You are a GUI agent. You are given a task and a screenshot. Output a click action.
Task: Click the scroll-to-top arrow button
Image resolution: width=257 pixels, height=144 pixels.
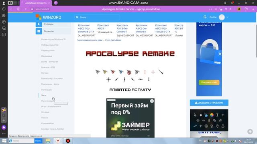(x=250, y=132)
